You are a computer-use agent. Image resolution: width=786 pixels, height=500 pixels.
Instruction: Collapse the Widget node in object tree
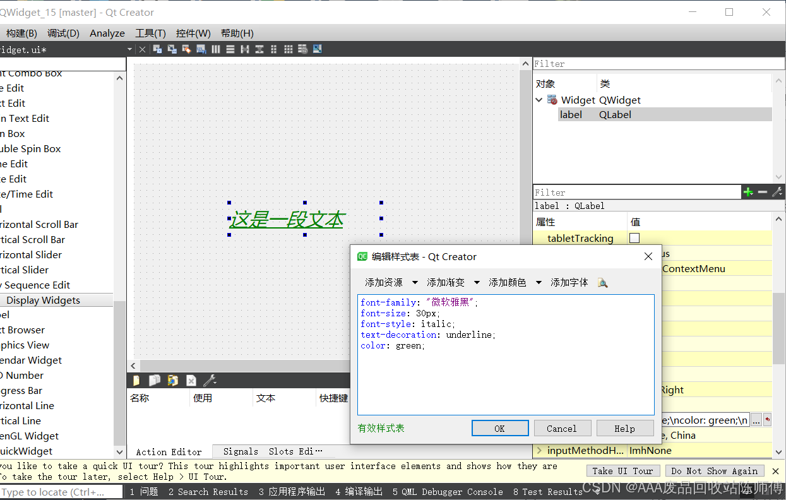pos(539,100)
